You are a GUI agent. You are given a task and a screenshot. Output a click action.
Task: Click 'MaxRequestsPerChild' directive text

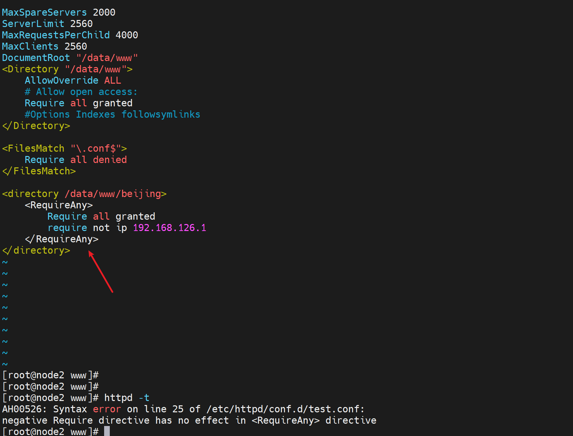point(56,35)
